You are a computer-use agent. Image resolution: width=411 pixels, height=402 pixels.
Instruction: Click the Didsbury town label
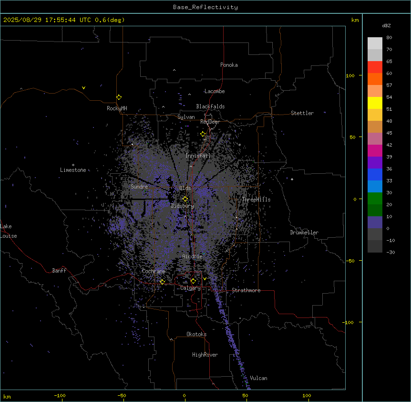click(x=183, y=206)
